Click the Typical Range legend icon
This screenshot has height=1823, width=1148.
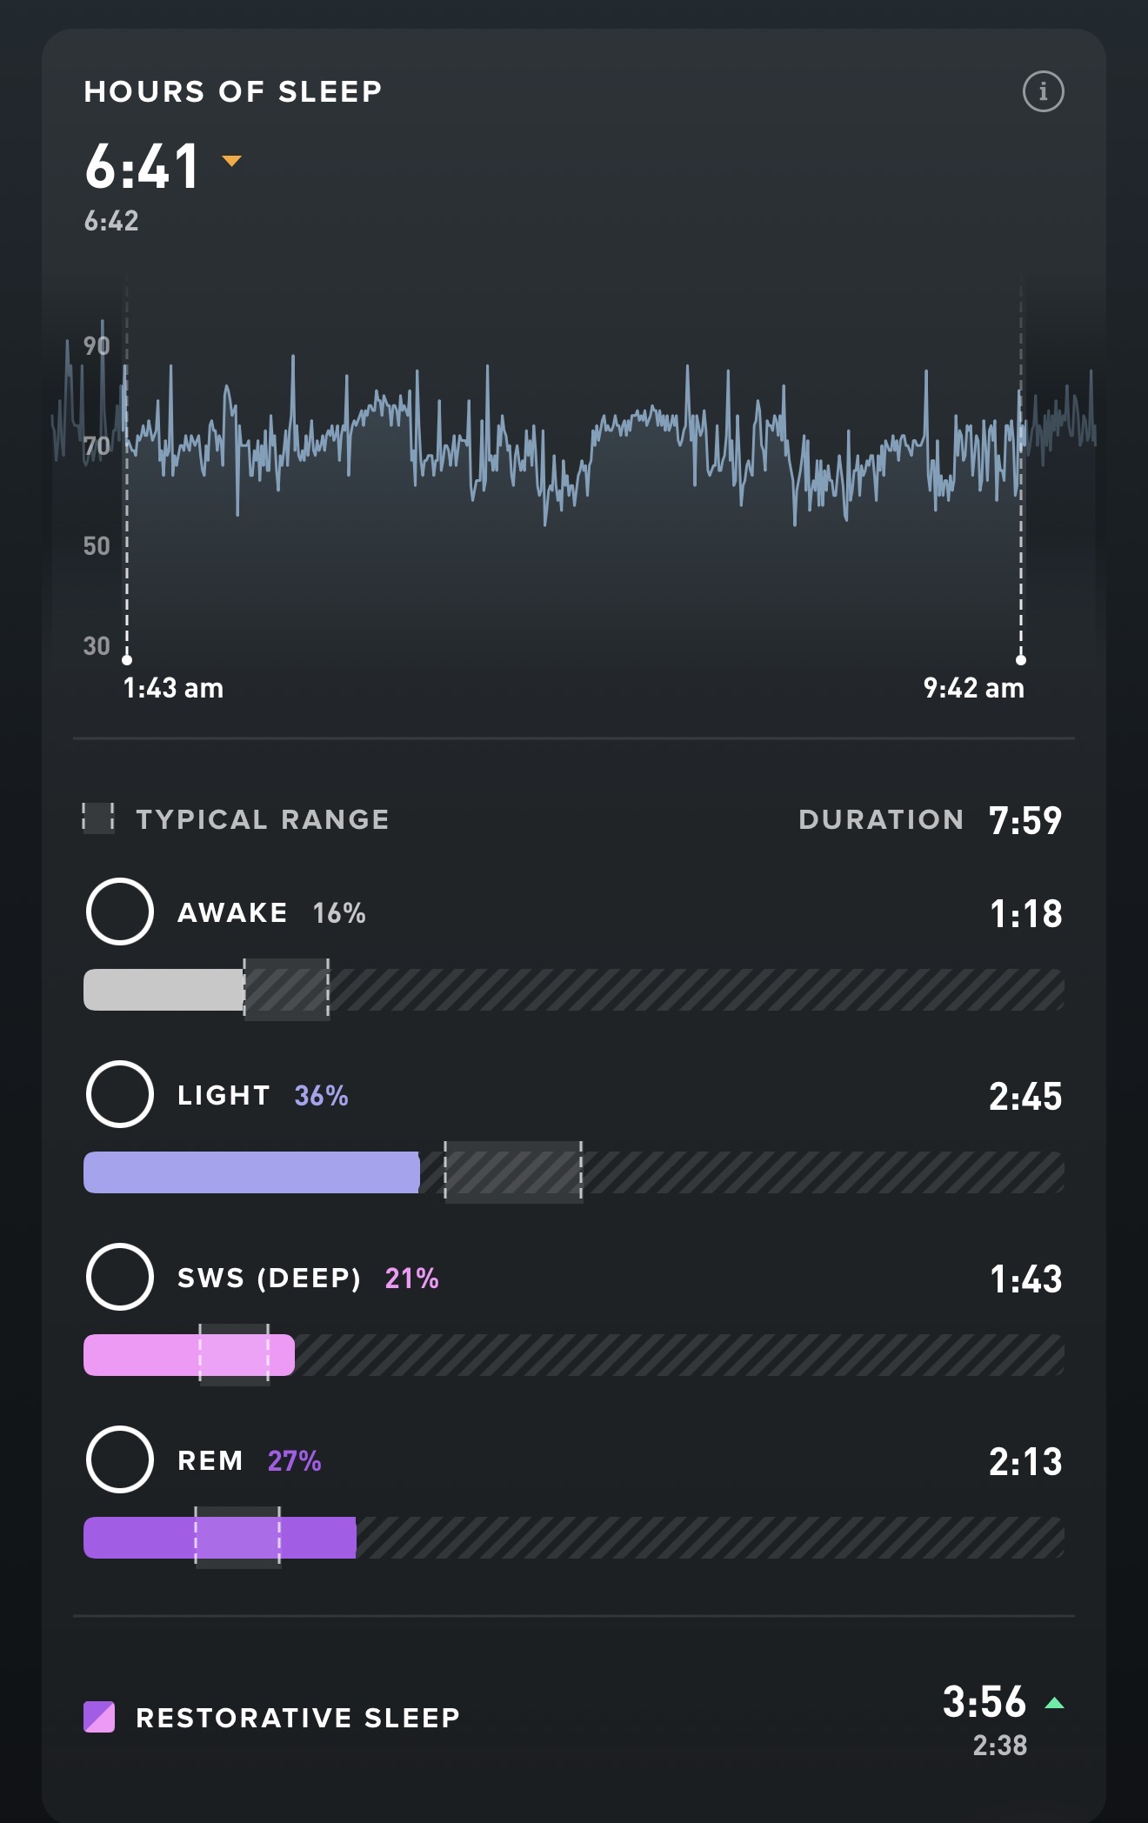[98, 818]
